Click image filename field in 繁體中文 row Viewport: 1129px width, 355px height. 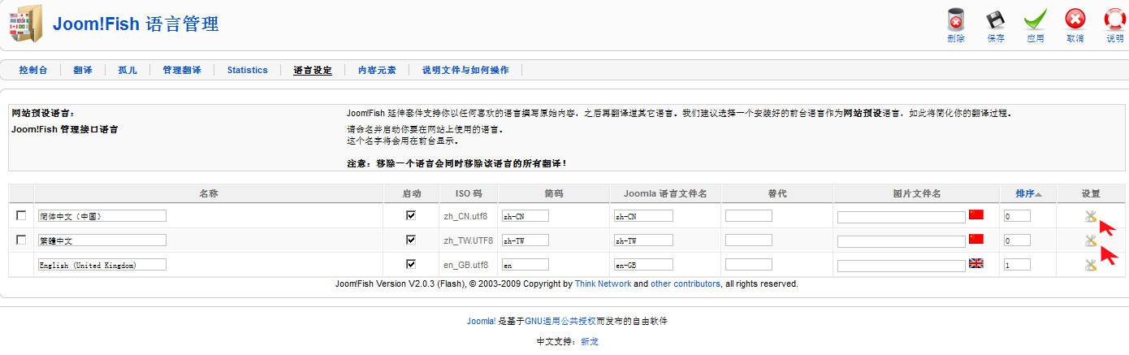[902, 240]
